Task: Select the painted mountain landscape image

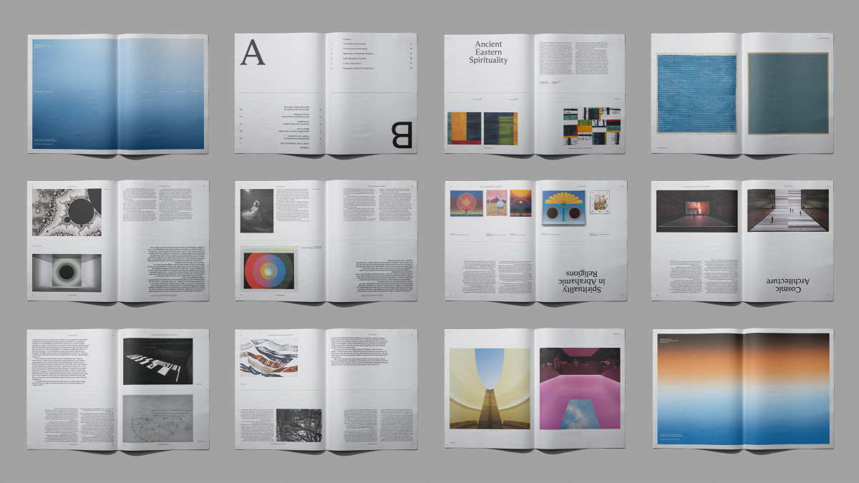Action: point(268,358)
